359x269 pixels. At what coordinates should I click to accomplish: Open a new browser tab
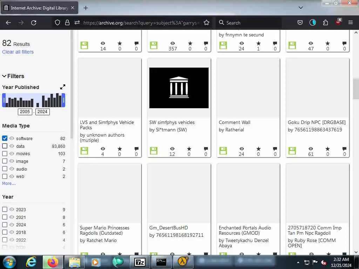point(86,8)
